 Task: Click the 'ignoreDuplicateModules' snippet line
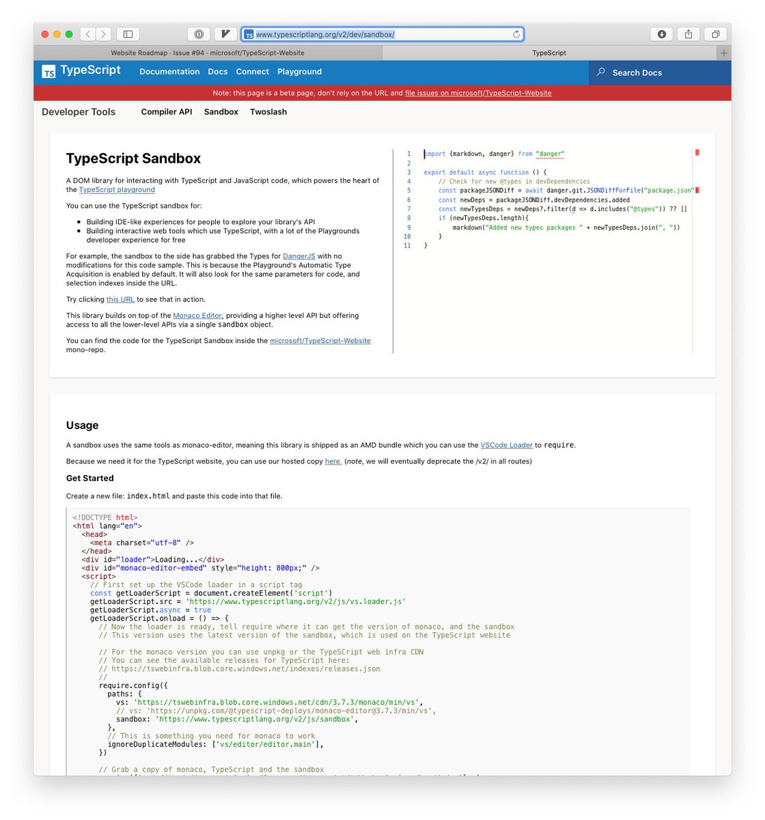point(216,744)
